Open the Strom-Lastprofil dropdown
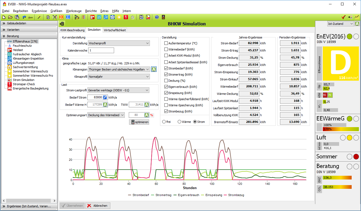Screen dimensions: 361x211 click(x=118, y=90)
